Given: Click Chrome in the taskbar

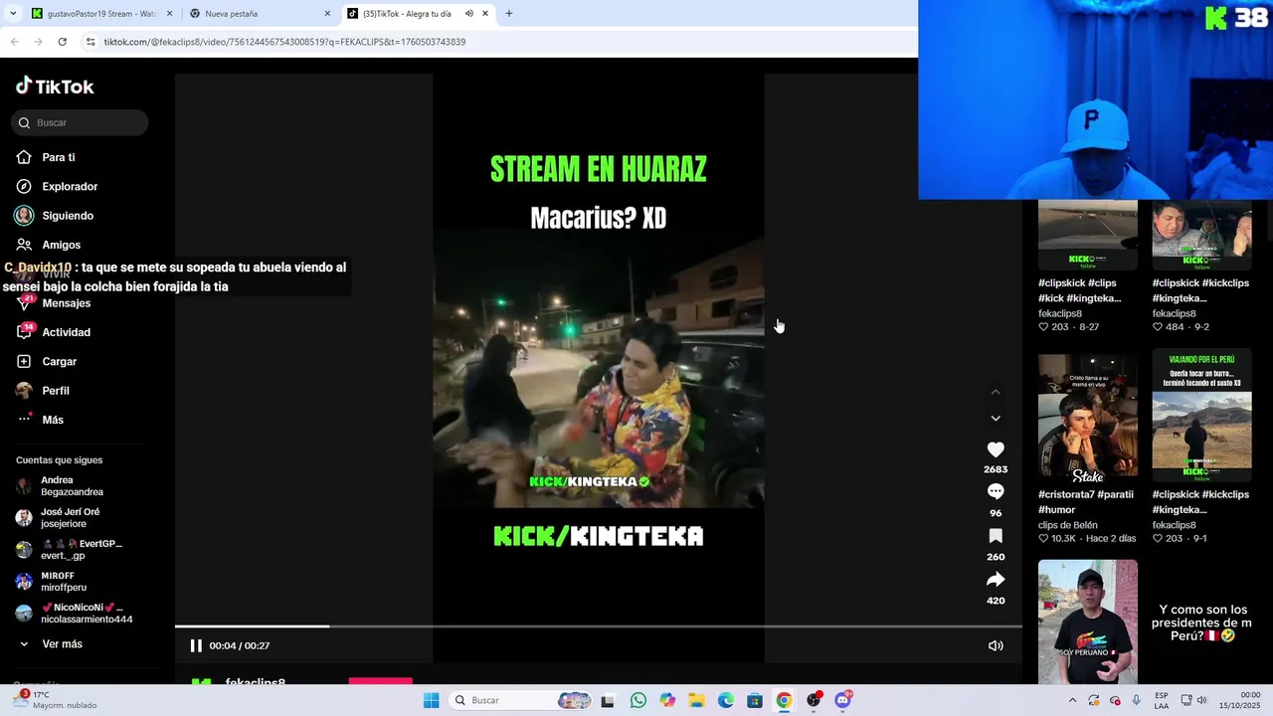Looking at the screenshot, I should [785, 700].
